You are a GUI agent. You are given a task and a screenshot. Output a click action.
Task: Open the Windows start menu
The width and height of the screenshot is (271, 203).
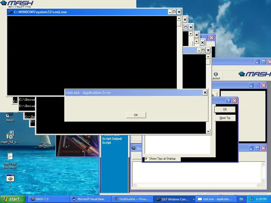(12, 199)
